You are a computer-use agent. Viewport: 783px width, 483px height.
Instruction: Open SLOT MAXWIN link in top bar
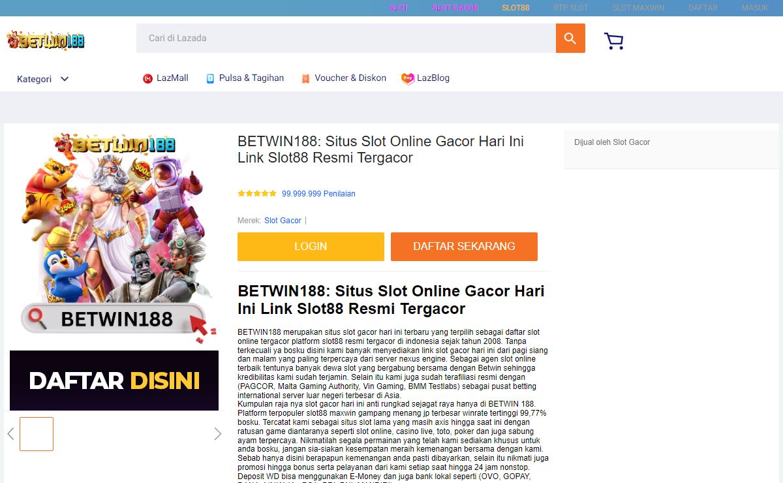pyautogui.click(x=638, y=8)
